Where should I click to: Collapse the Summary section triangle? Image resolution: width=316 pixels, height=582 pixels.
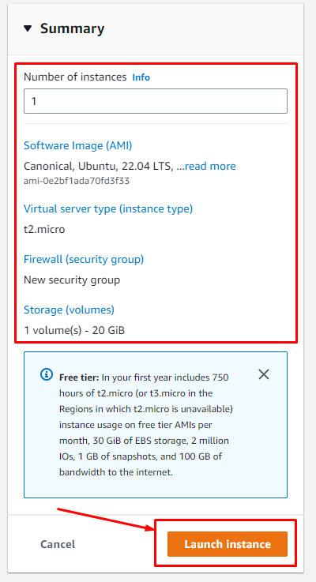pos(28,28)
